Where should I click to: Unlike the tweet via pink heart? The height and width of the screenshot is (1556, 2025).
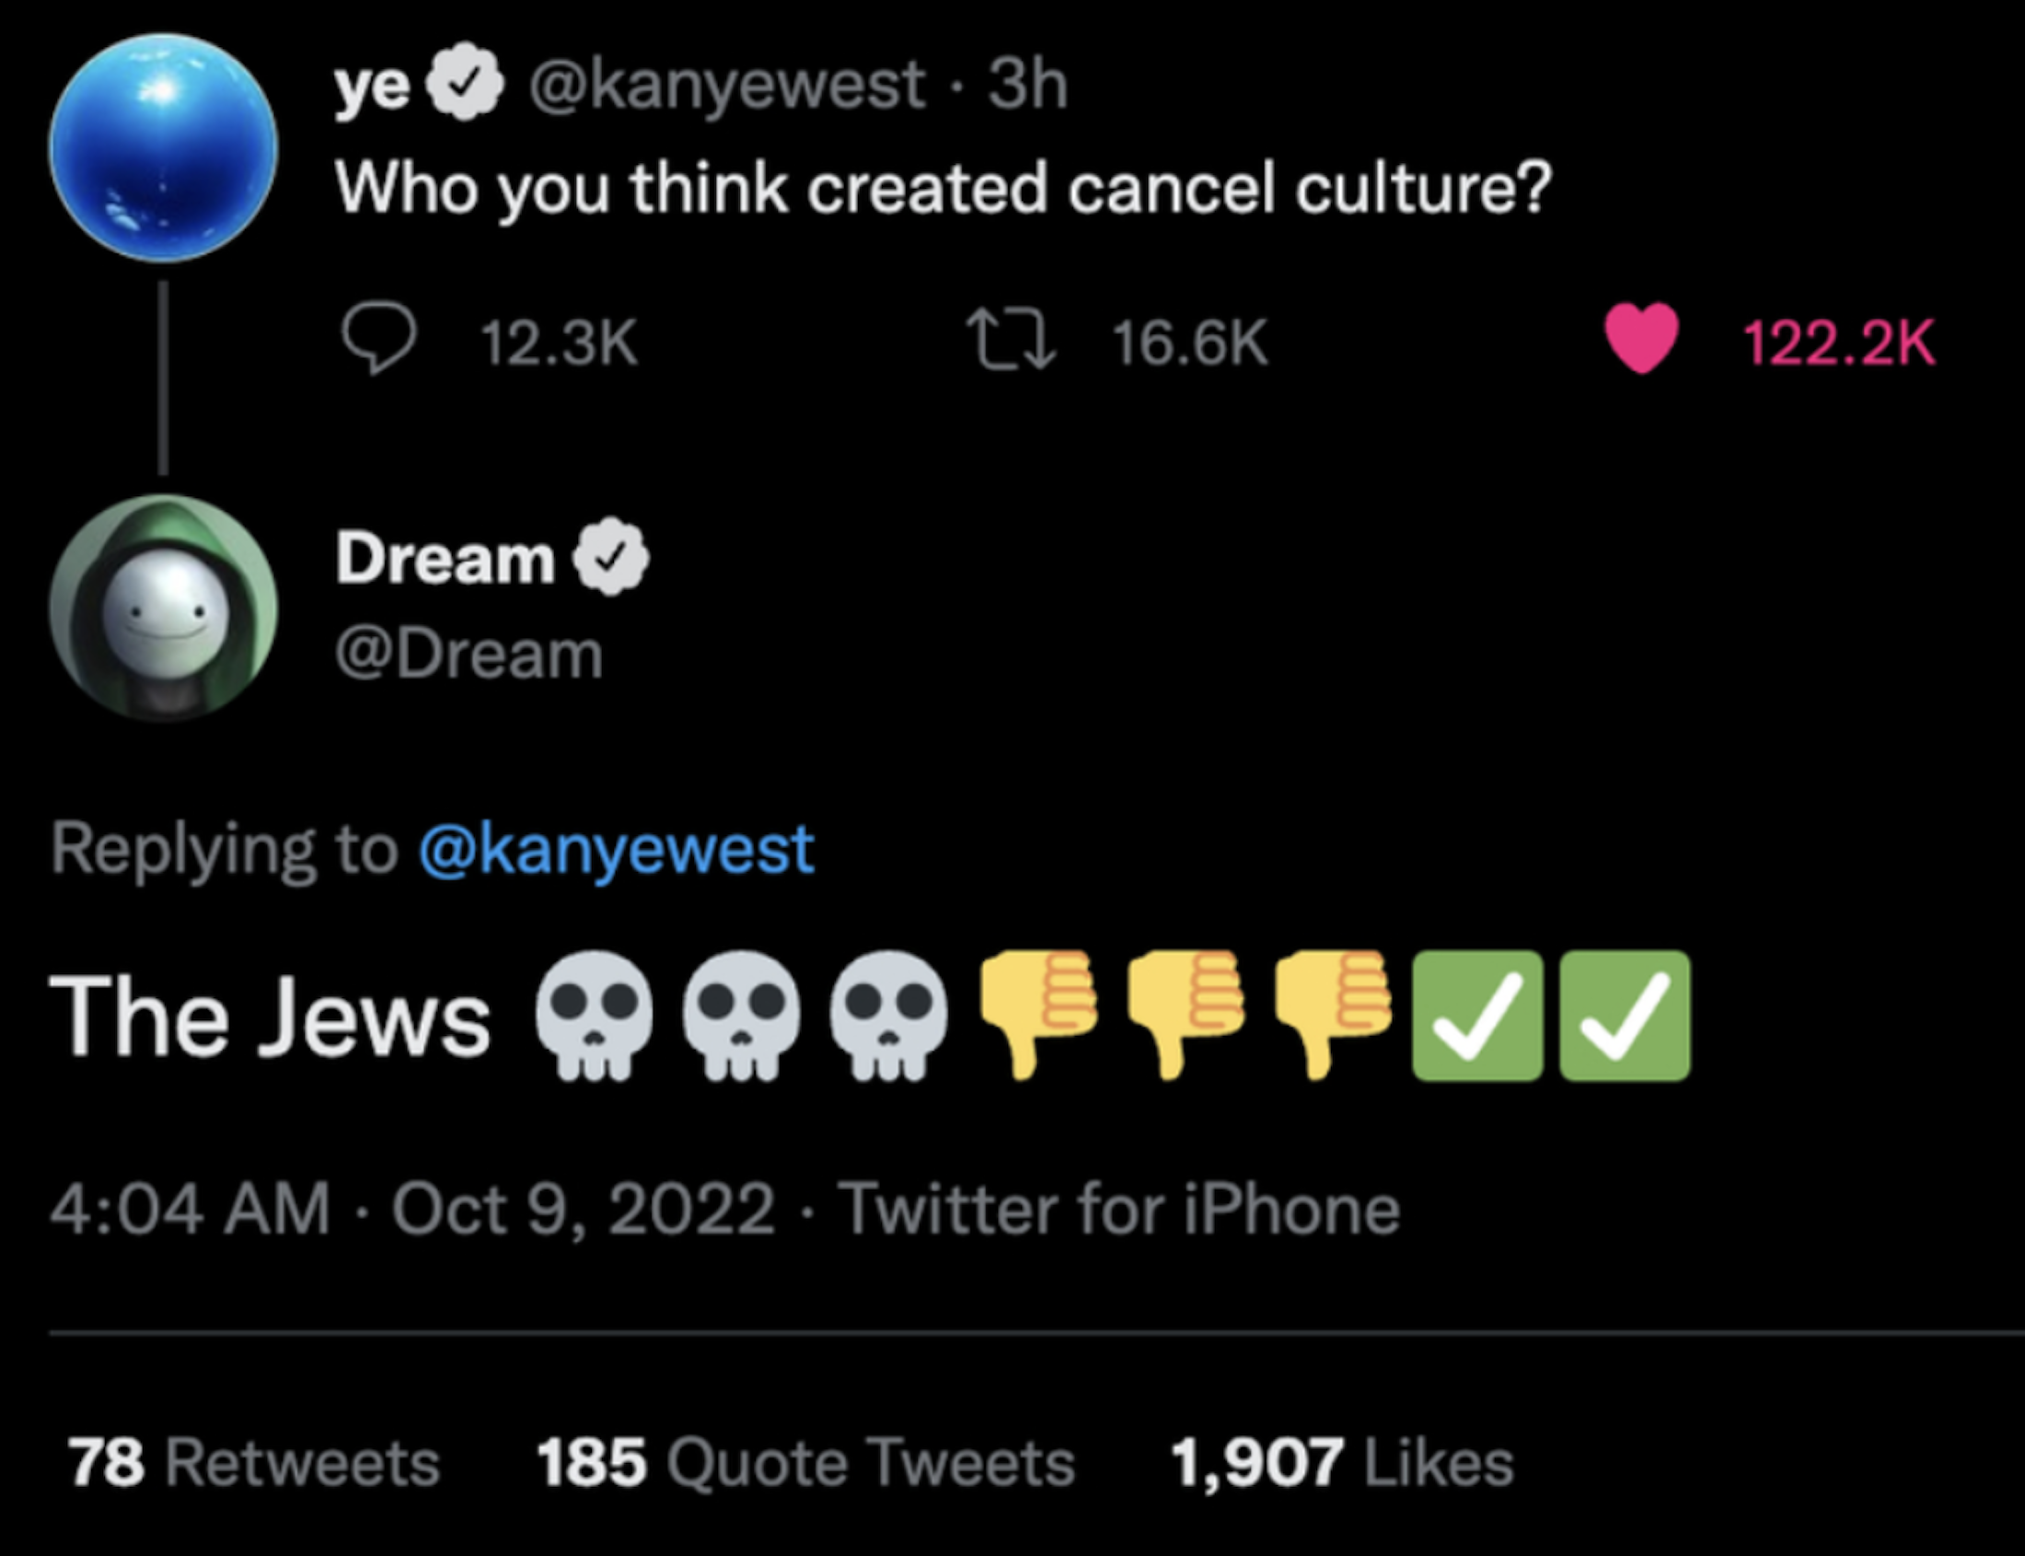(x=1641, y=339)
